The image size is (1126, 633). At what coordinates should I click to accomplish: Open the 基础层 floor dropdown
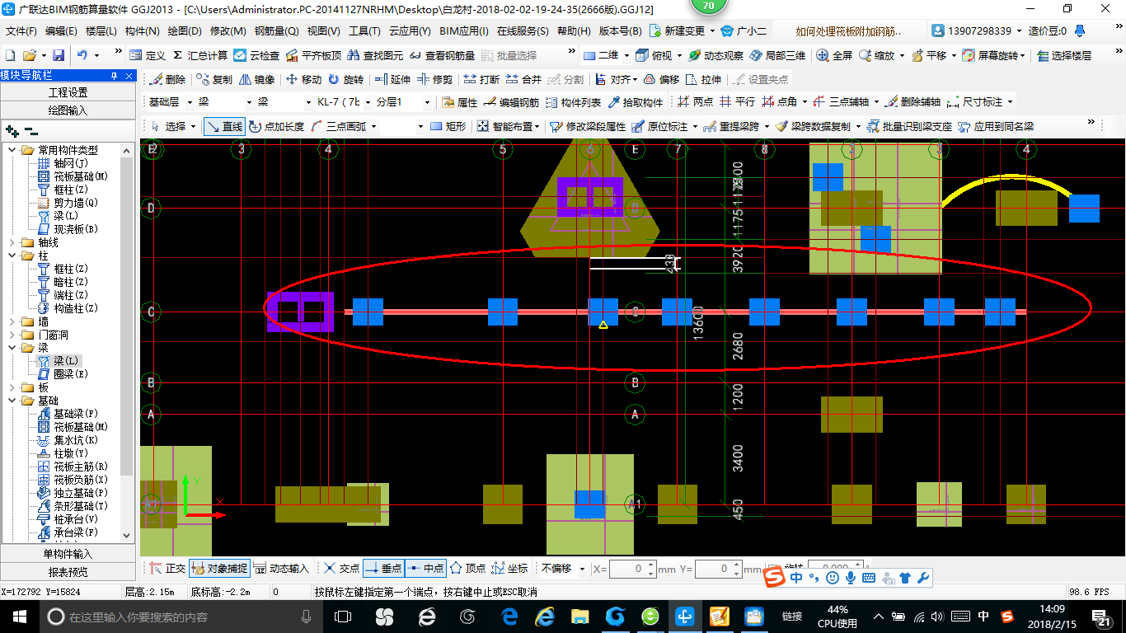point(189,102)
